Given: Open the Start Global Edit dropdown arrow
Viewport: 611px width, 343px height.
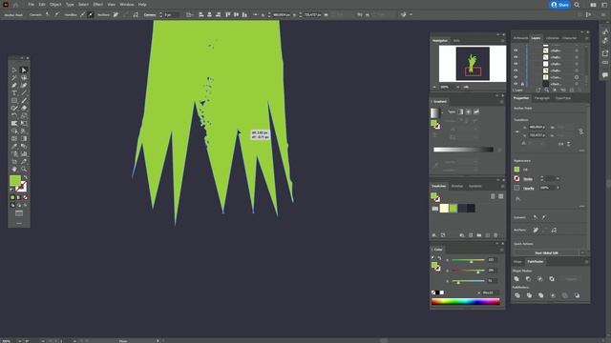Looking at the screenshot, I should tap(583, 252).
